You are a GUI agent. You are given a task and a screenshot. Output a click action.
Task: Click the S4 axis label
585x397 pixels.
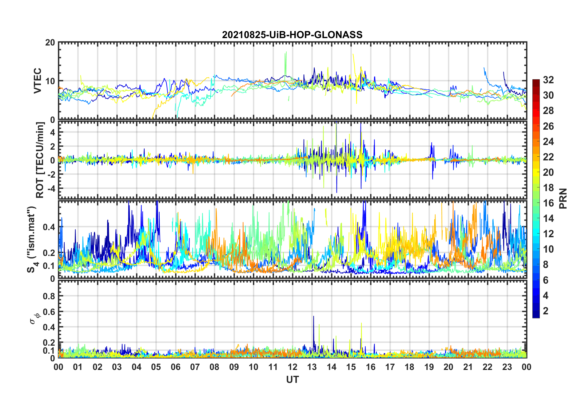[32, 239]
